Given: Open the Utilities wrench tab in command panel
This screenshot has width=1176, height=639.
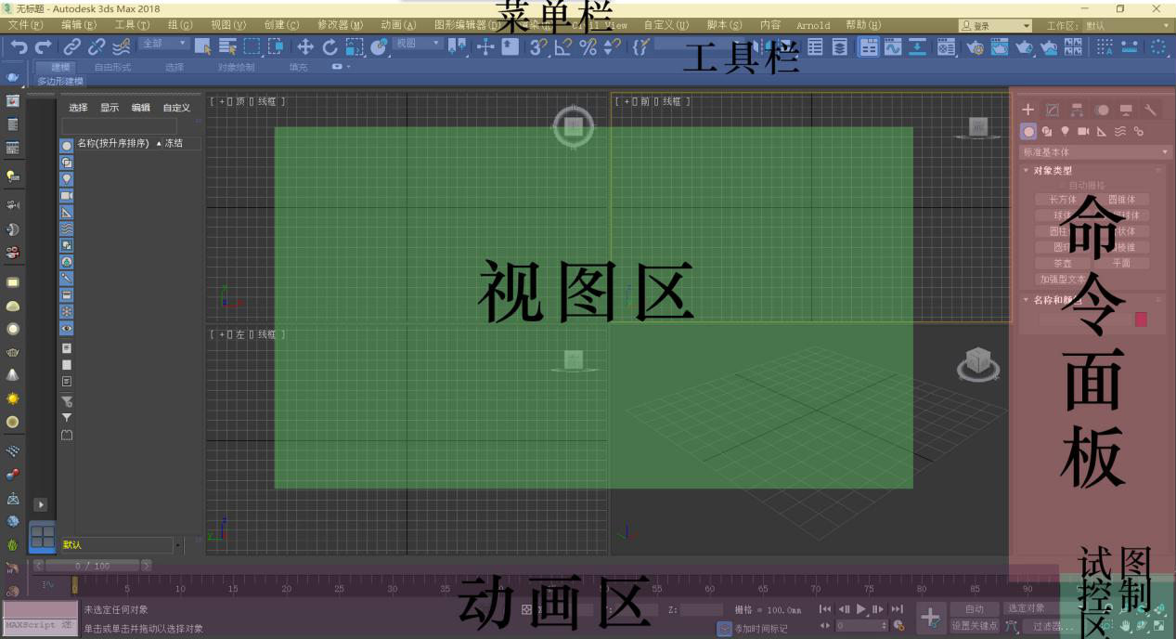Looking at the screenshot, I should (1150, 110).
